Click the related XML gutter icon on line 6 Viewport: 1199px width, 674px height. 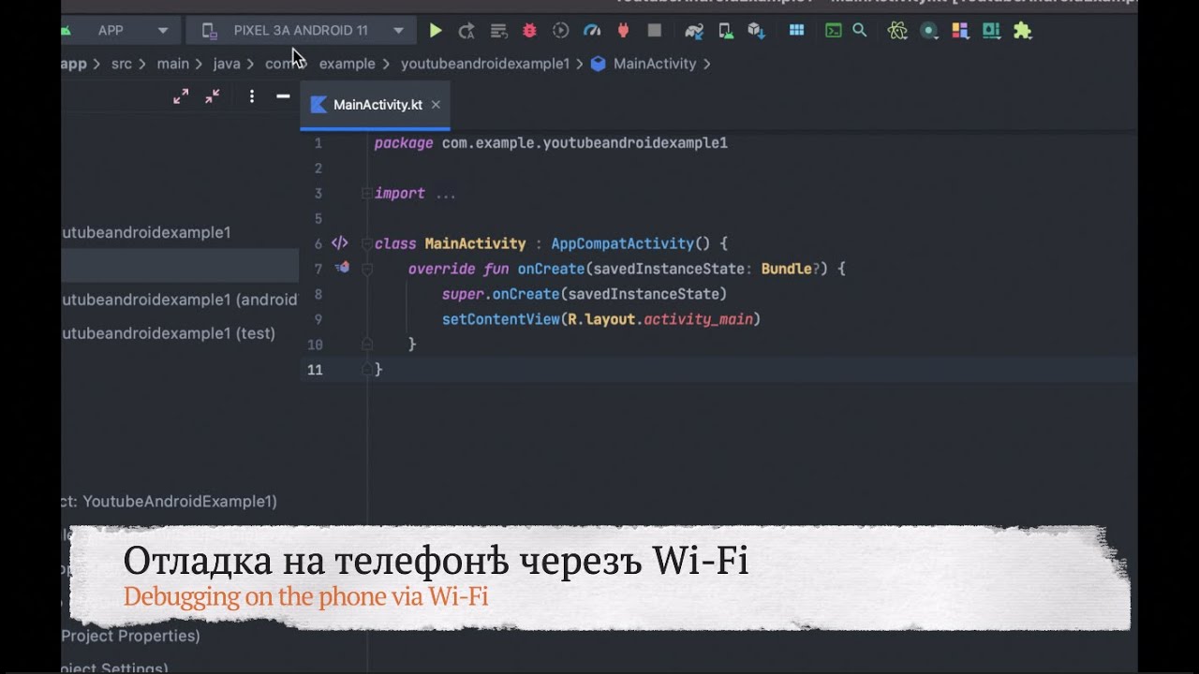coord(339,243)
